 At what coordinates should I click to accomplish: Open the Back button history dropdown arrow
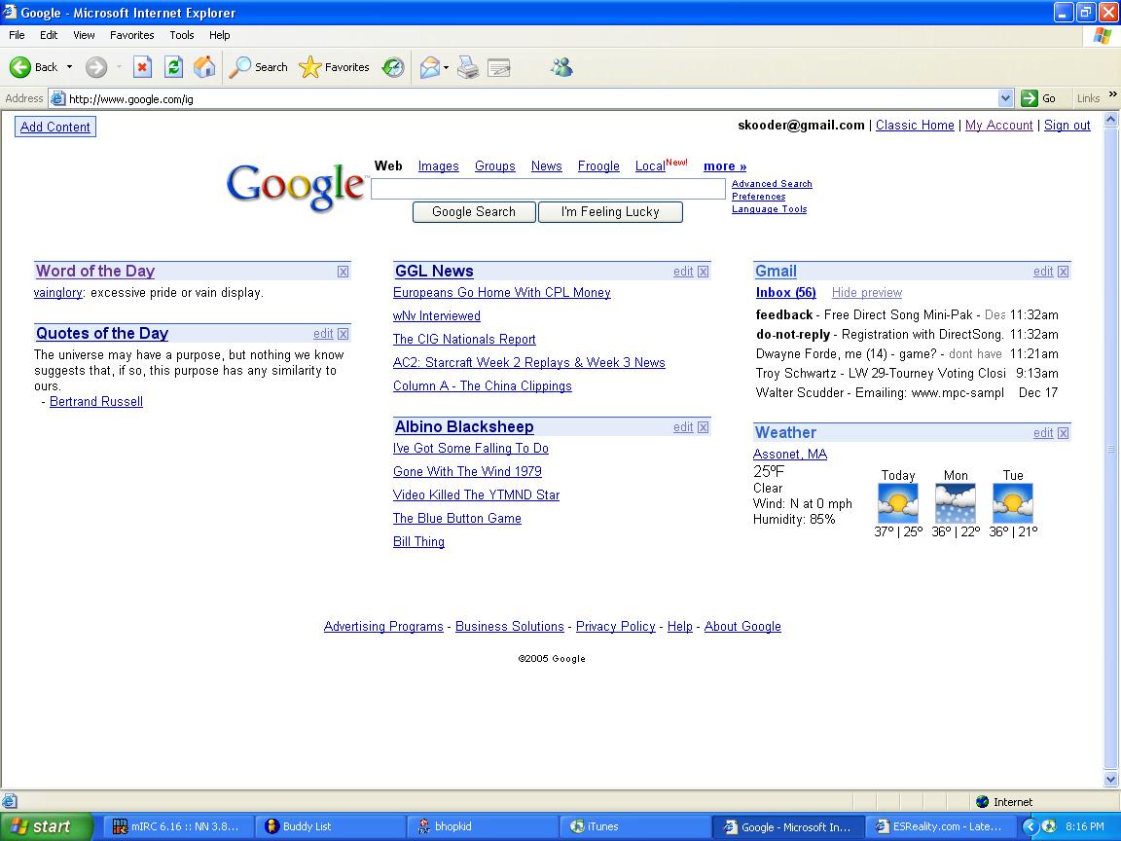[x=69, y=67]
